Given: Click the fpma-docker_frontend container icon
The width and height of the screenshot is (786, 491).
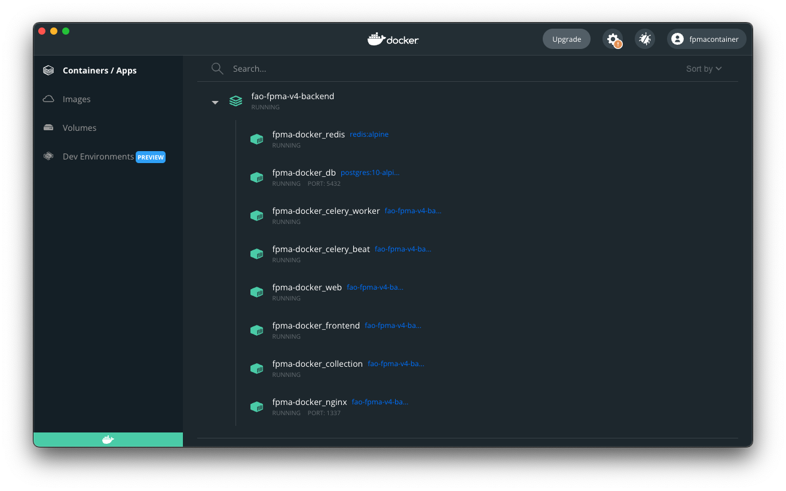Looking at the screenshot, I should 257,330.
